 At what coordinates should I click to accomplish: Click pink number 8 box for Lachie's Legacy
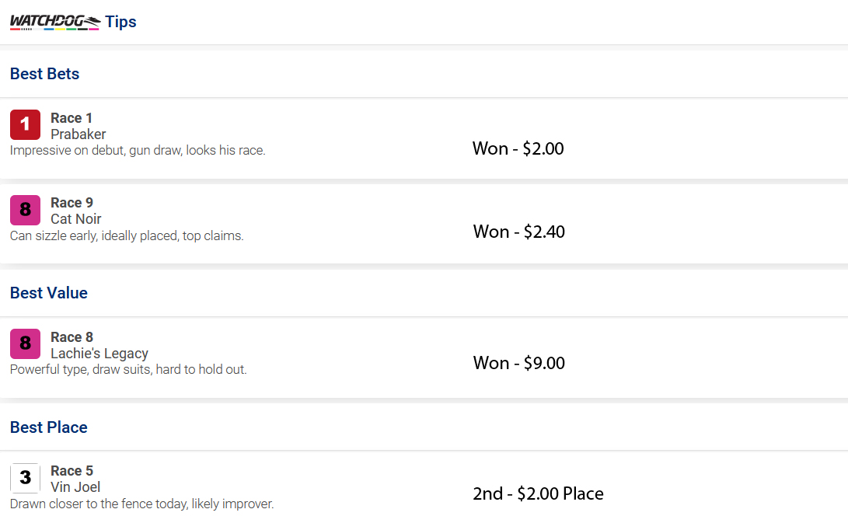pyautogui.click(x=26, y=343)
